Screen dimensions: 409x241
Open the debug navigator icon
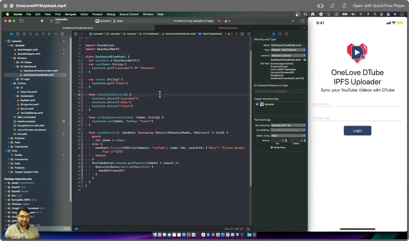click(50, 34)
